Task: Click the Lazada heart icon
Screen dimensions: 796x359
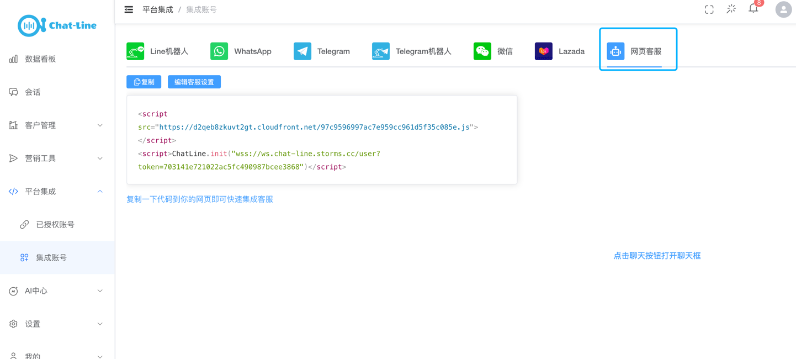Action: click(544, 51)
